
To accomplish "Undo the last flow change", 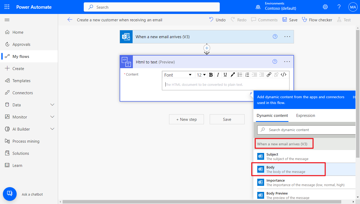I will (x=217, y=19).
